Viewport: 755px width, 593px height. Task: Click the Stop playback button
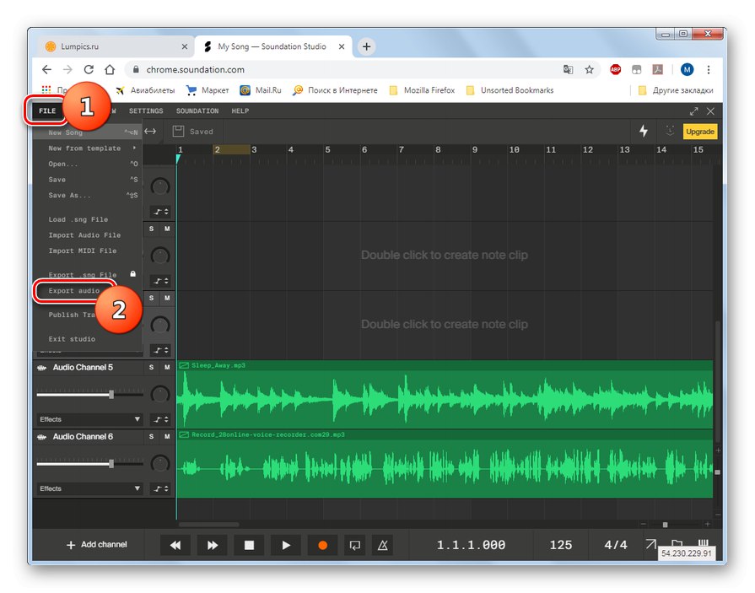pyautogui.click(x=249, y=546)
